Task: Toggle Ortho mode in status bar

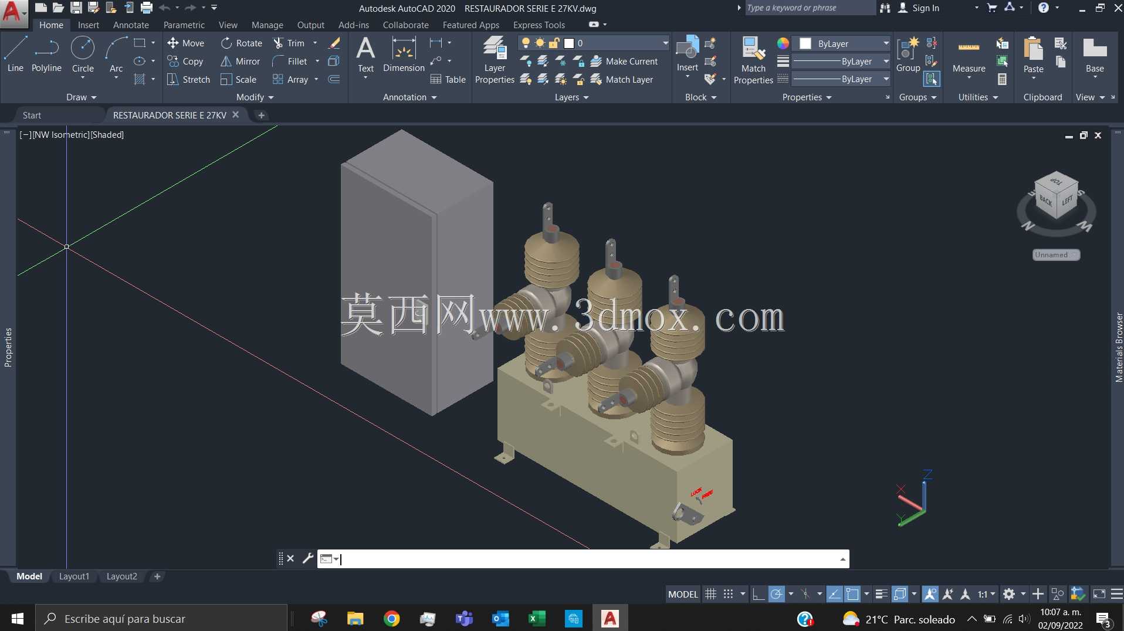Action: [758, 594]
